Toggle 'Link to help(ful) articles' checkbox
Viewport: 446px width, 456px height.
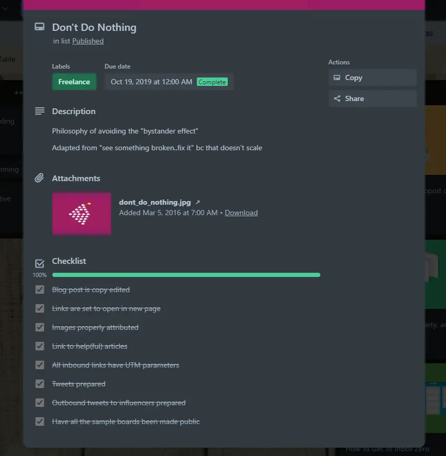pyautogui.click(x=40, y=346)
